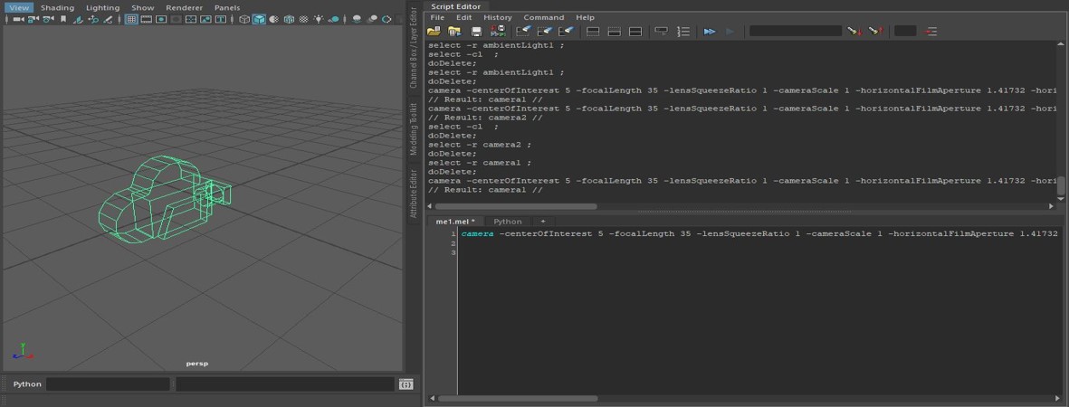Click the Script Editor search input field
This screenshot has width=1069, height=407.
click(x=795, y=32)
